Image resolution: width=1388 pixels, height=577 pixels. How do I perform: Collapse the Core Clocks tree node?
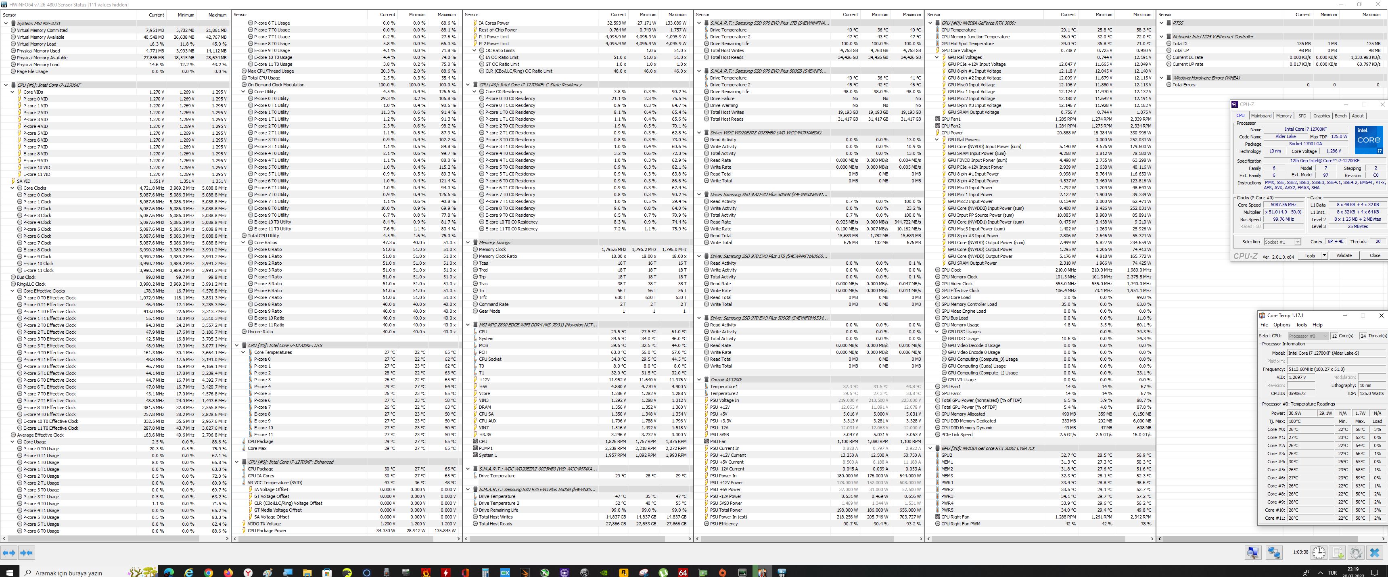click(13, 188)
